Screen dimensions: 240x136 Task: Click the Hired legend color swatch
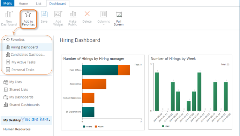tap(163, 126)
